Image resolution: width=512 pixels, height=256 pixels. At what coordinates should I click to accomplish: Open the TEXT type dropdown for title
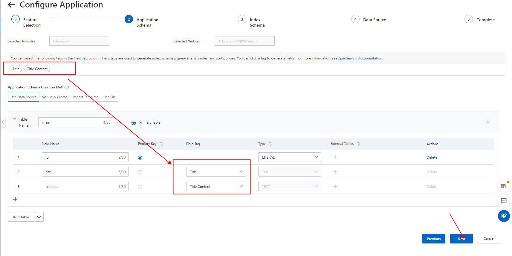(x=290, y=172)
